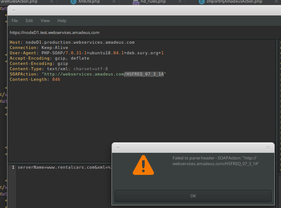Click OK in the error dialog

point(193,196)
